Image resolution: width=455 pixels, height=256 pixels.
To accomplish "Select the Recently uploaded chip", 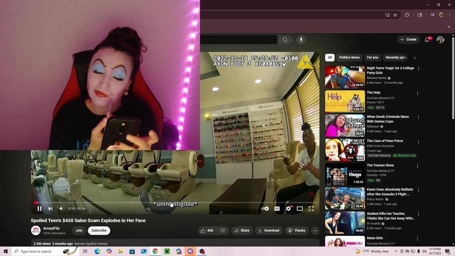I will coord(396,58).
